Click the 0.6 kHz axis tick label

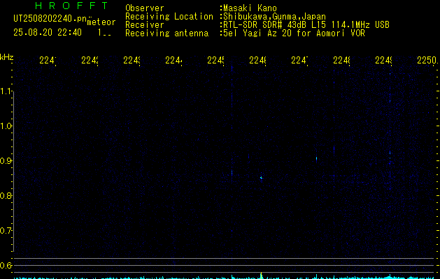pyautogui.click(x=6, y=265)
